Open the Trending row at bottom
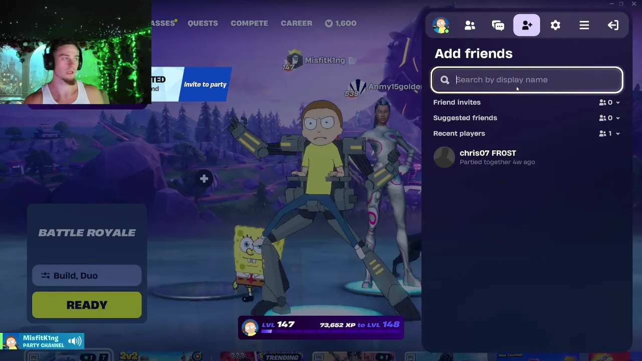 point(282,357)
